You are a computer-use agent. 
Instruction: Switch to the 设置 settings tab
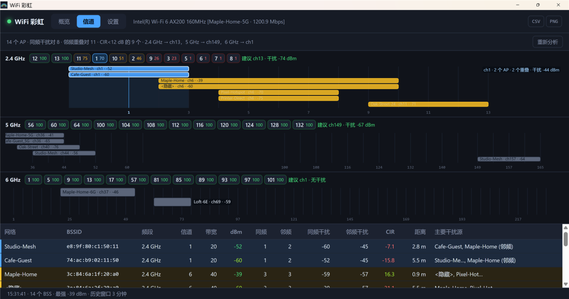click(113, 22)
